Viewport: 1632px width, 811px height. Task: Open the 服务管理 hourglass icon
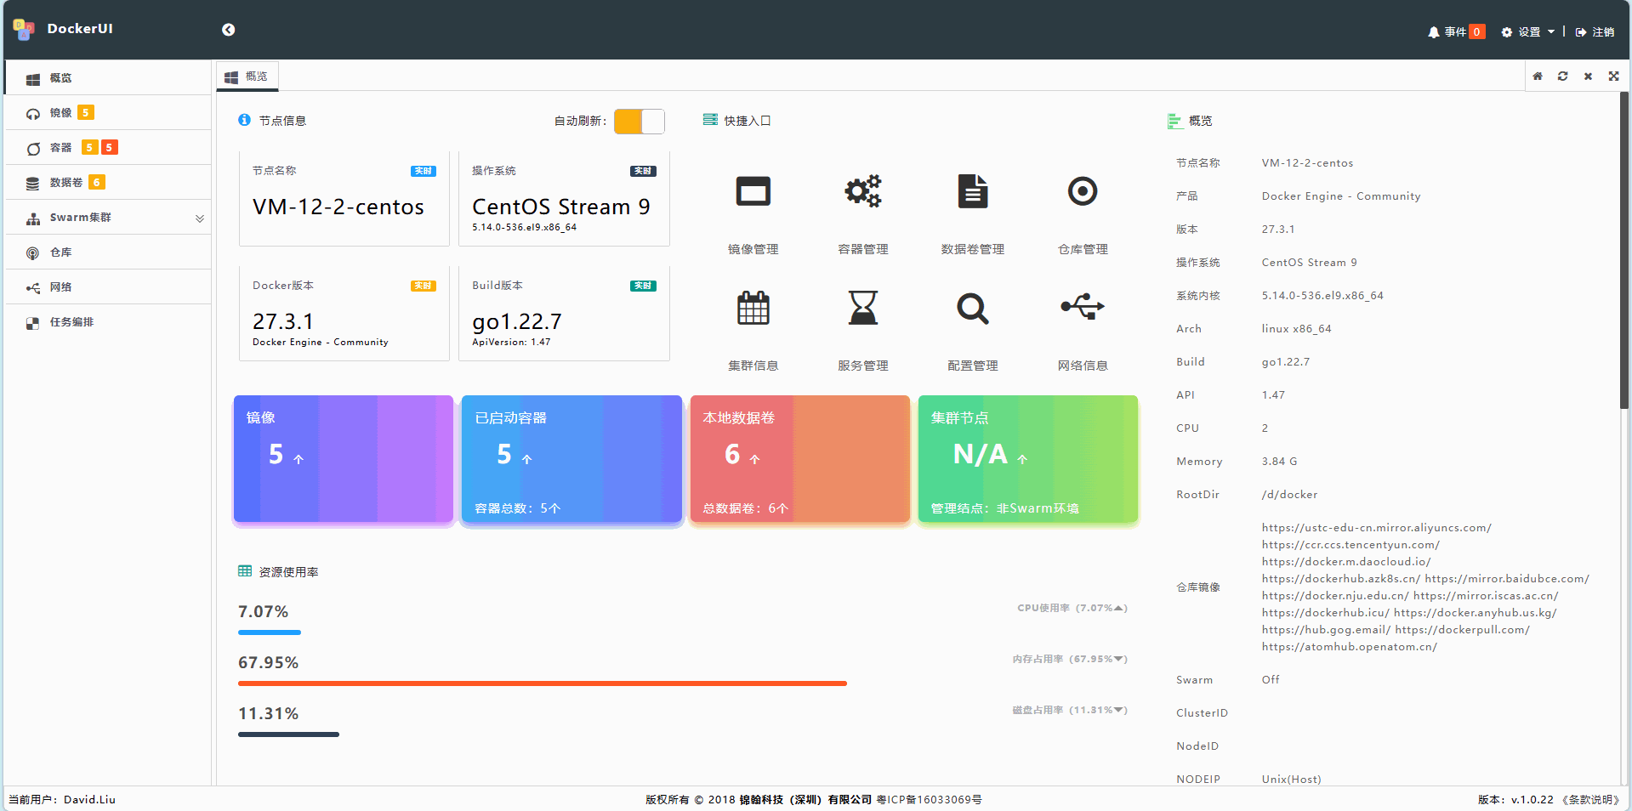pyautogui.click(x=862, y=308)
